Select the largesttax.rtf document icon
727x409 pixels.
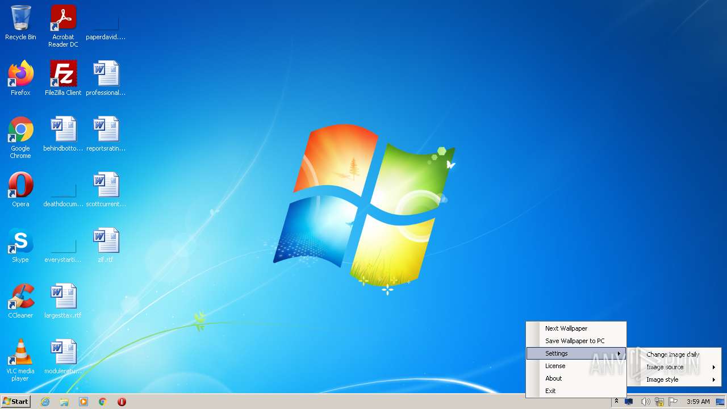click(63, 301)
